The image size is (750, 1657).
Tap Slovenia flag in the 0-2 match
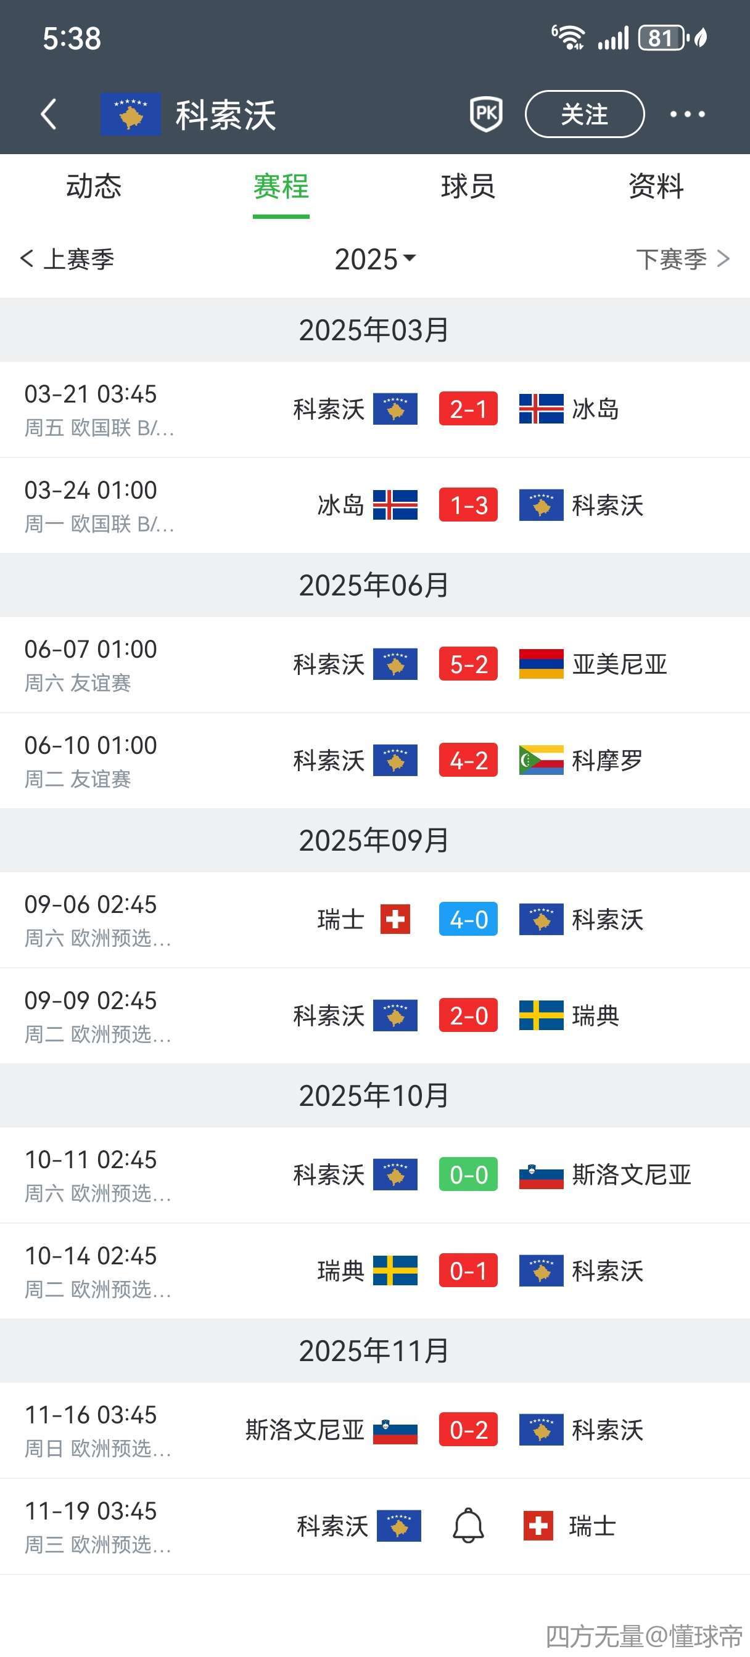point(395,1430)
